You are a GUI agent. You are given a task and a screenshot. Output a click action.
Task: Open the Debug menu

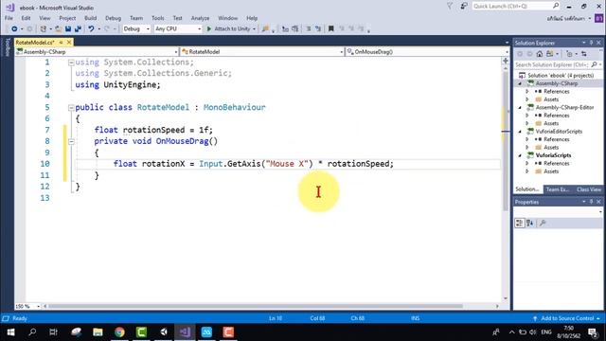click(113, 18)
